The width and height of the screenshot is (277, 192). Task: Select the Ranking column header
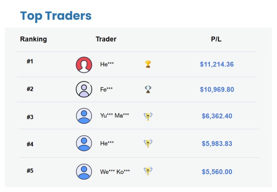pyautogui.click(x=33, y=39)
